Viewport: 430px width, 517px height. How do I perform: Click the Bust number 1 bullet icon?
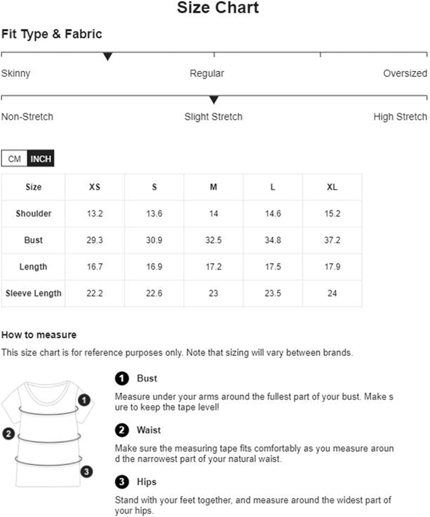pyautogui.click(x=122, y=378)
